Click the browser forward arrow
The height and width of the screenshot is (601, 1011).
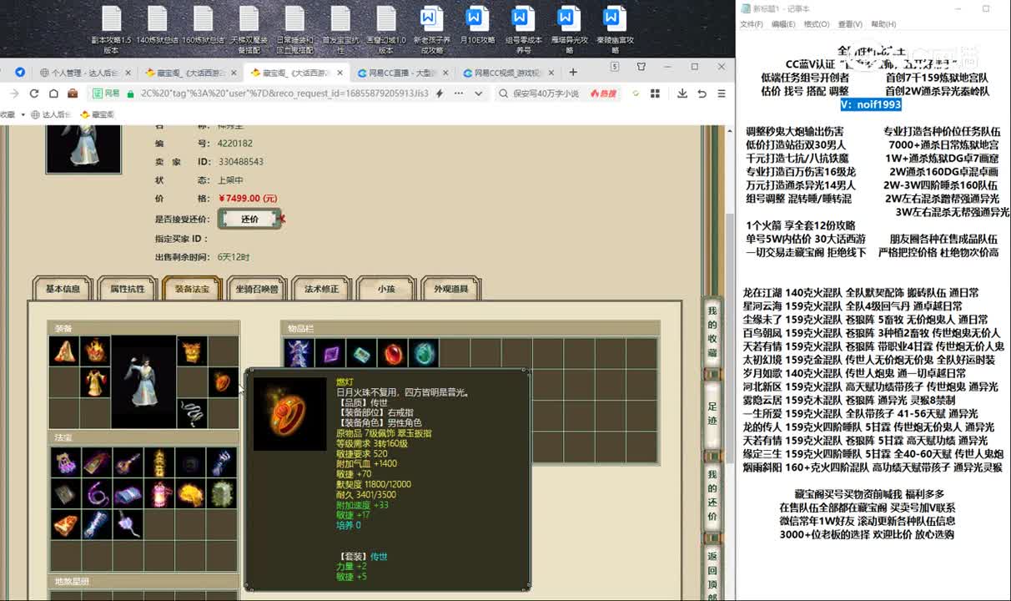[x=14, y=93]
